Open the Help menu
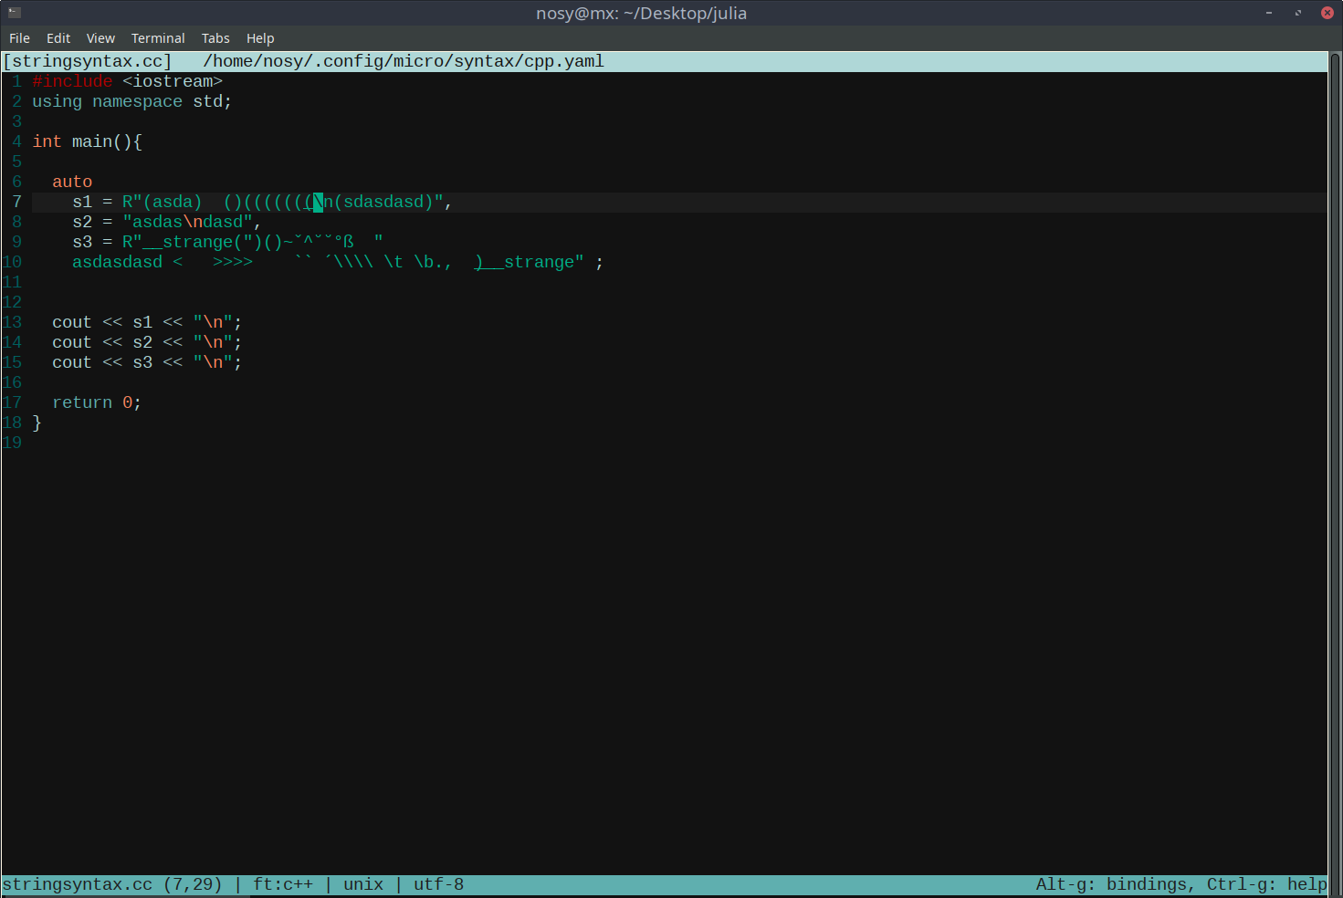The image size is (1343, 898). (x=260, y=37)
